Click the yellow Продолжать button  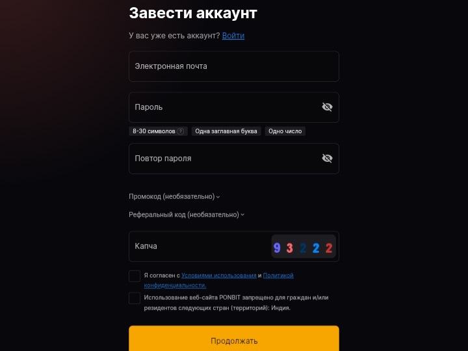click(x=234, y=339)
